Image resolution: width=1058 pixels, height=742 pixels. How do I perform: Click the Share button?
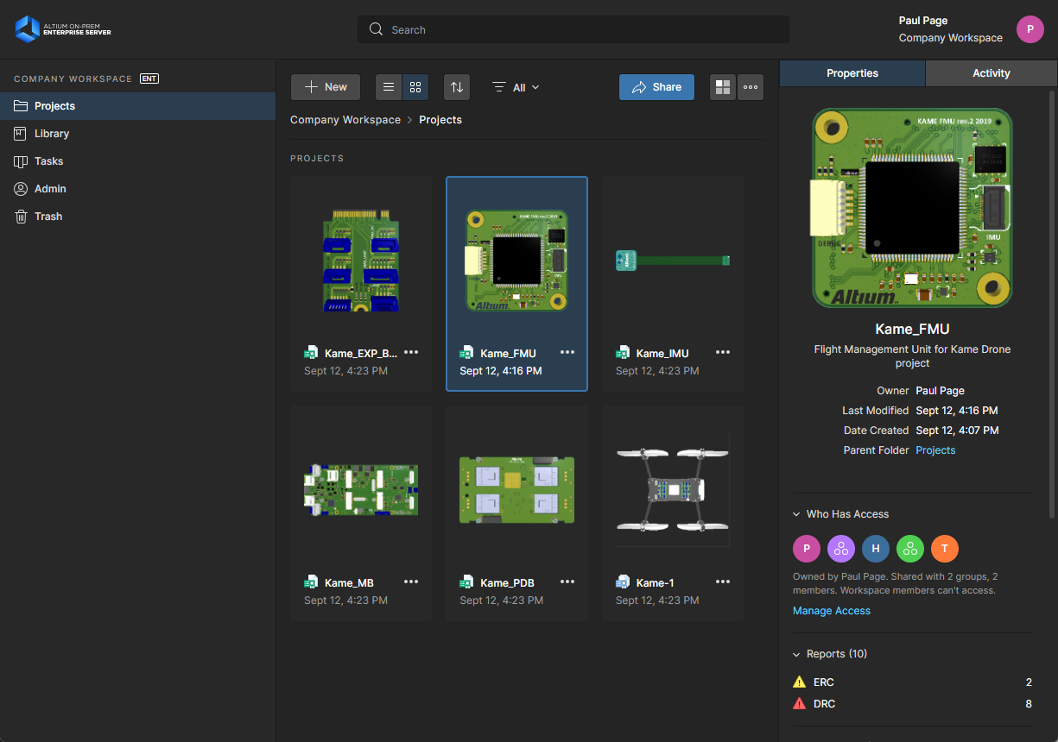click(x=656, y=87)
